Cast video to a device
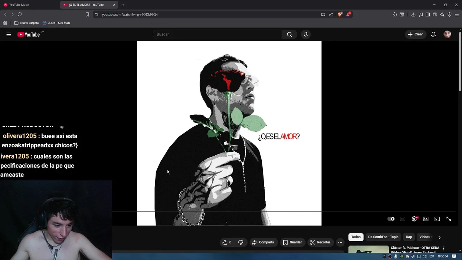This screenshot has height=260, width=462. click(437, 219)
